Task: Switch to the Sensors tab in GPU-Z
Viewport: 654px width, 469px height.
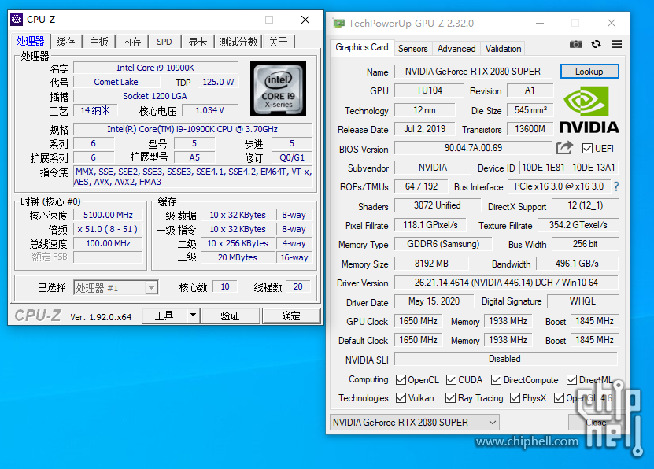Action: (412, 48)
